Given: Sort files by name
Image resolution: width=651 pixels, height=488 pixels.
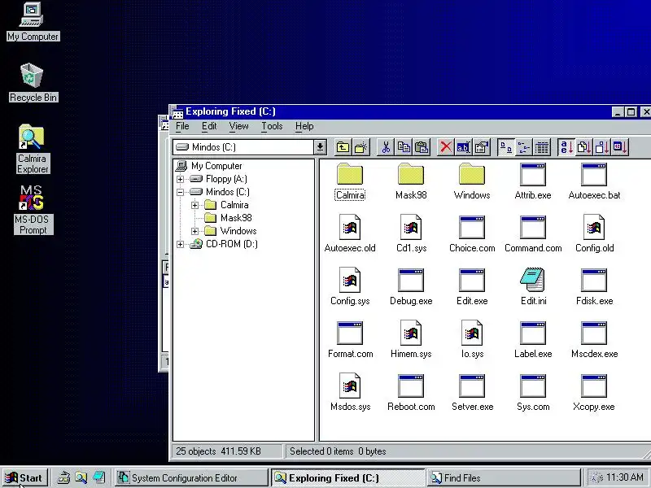Looking at the screenshot, I should [566, 147].
